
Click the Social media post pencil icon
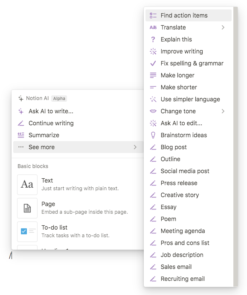point(153,171)
